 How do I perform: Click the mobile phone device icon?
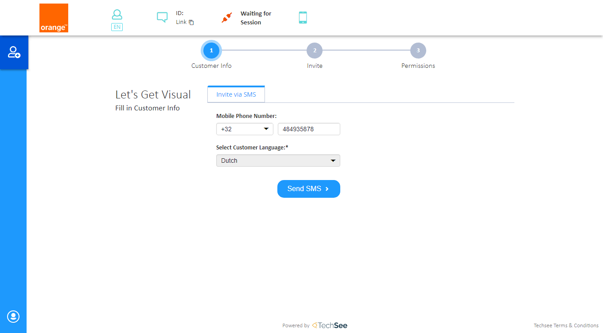[x=303, y=18]
